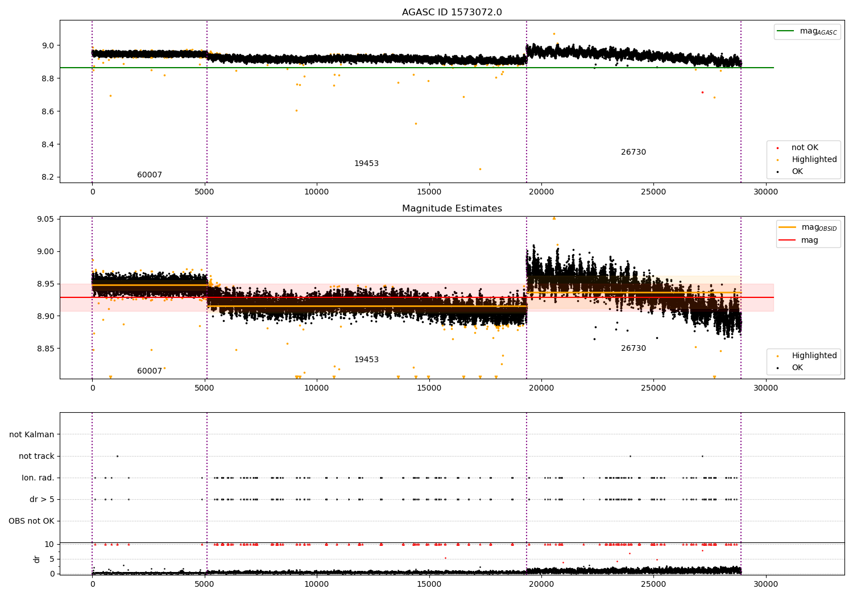Click the "AGASC ID 1573072.0" plot title
Viewport: 853px width, 597px height.
point(452,13)
